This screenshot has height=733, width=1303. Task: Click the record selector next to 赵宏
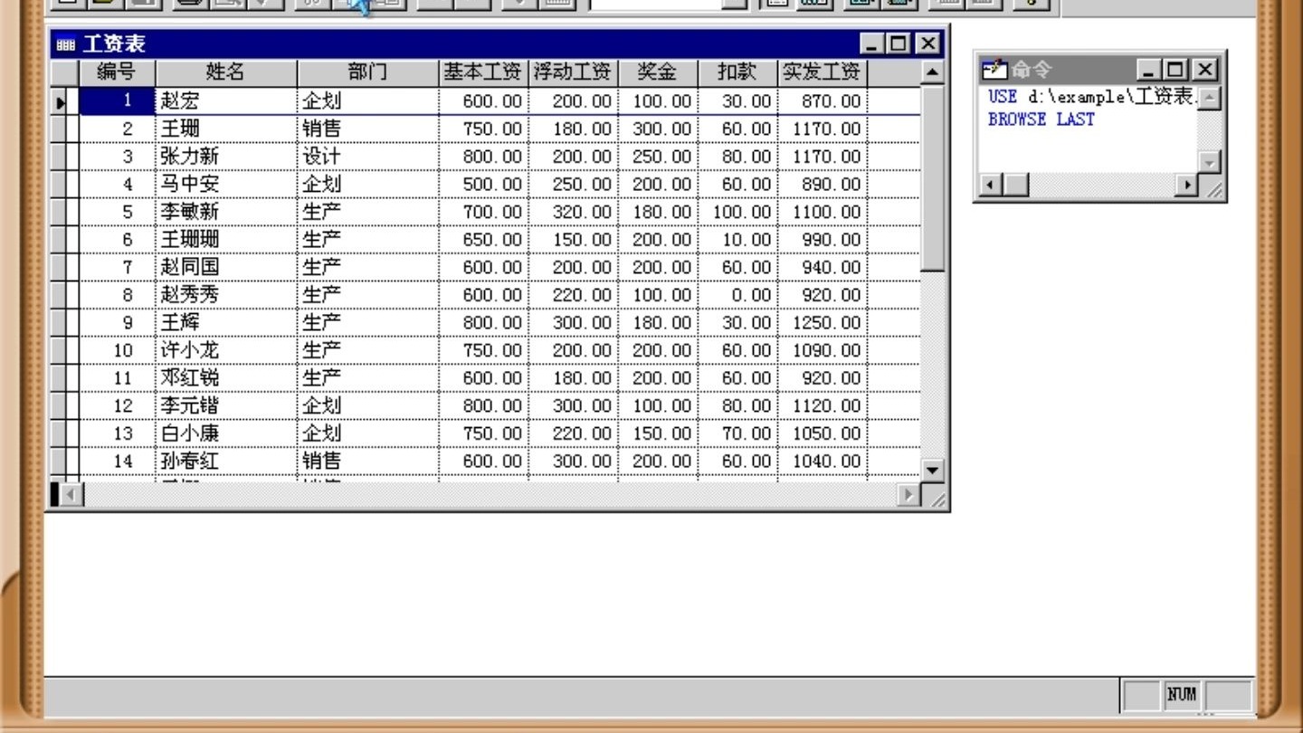pyautogui.click(x=61, y=100)
